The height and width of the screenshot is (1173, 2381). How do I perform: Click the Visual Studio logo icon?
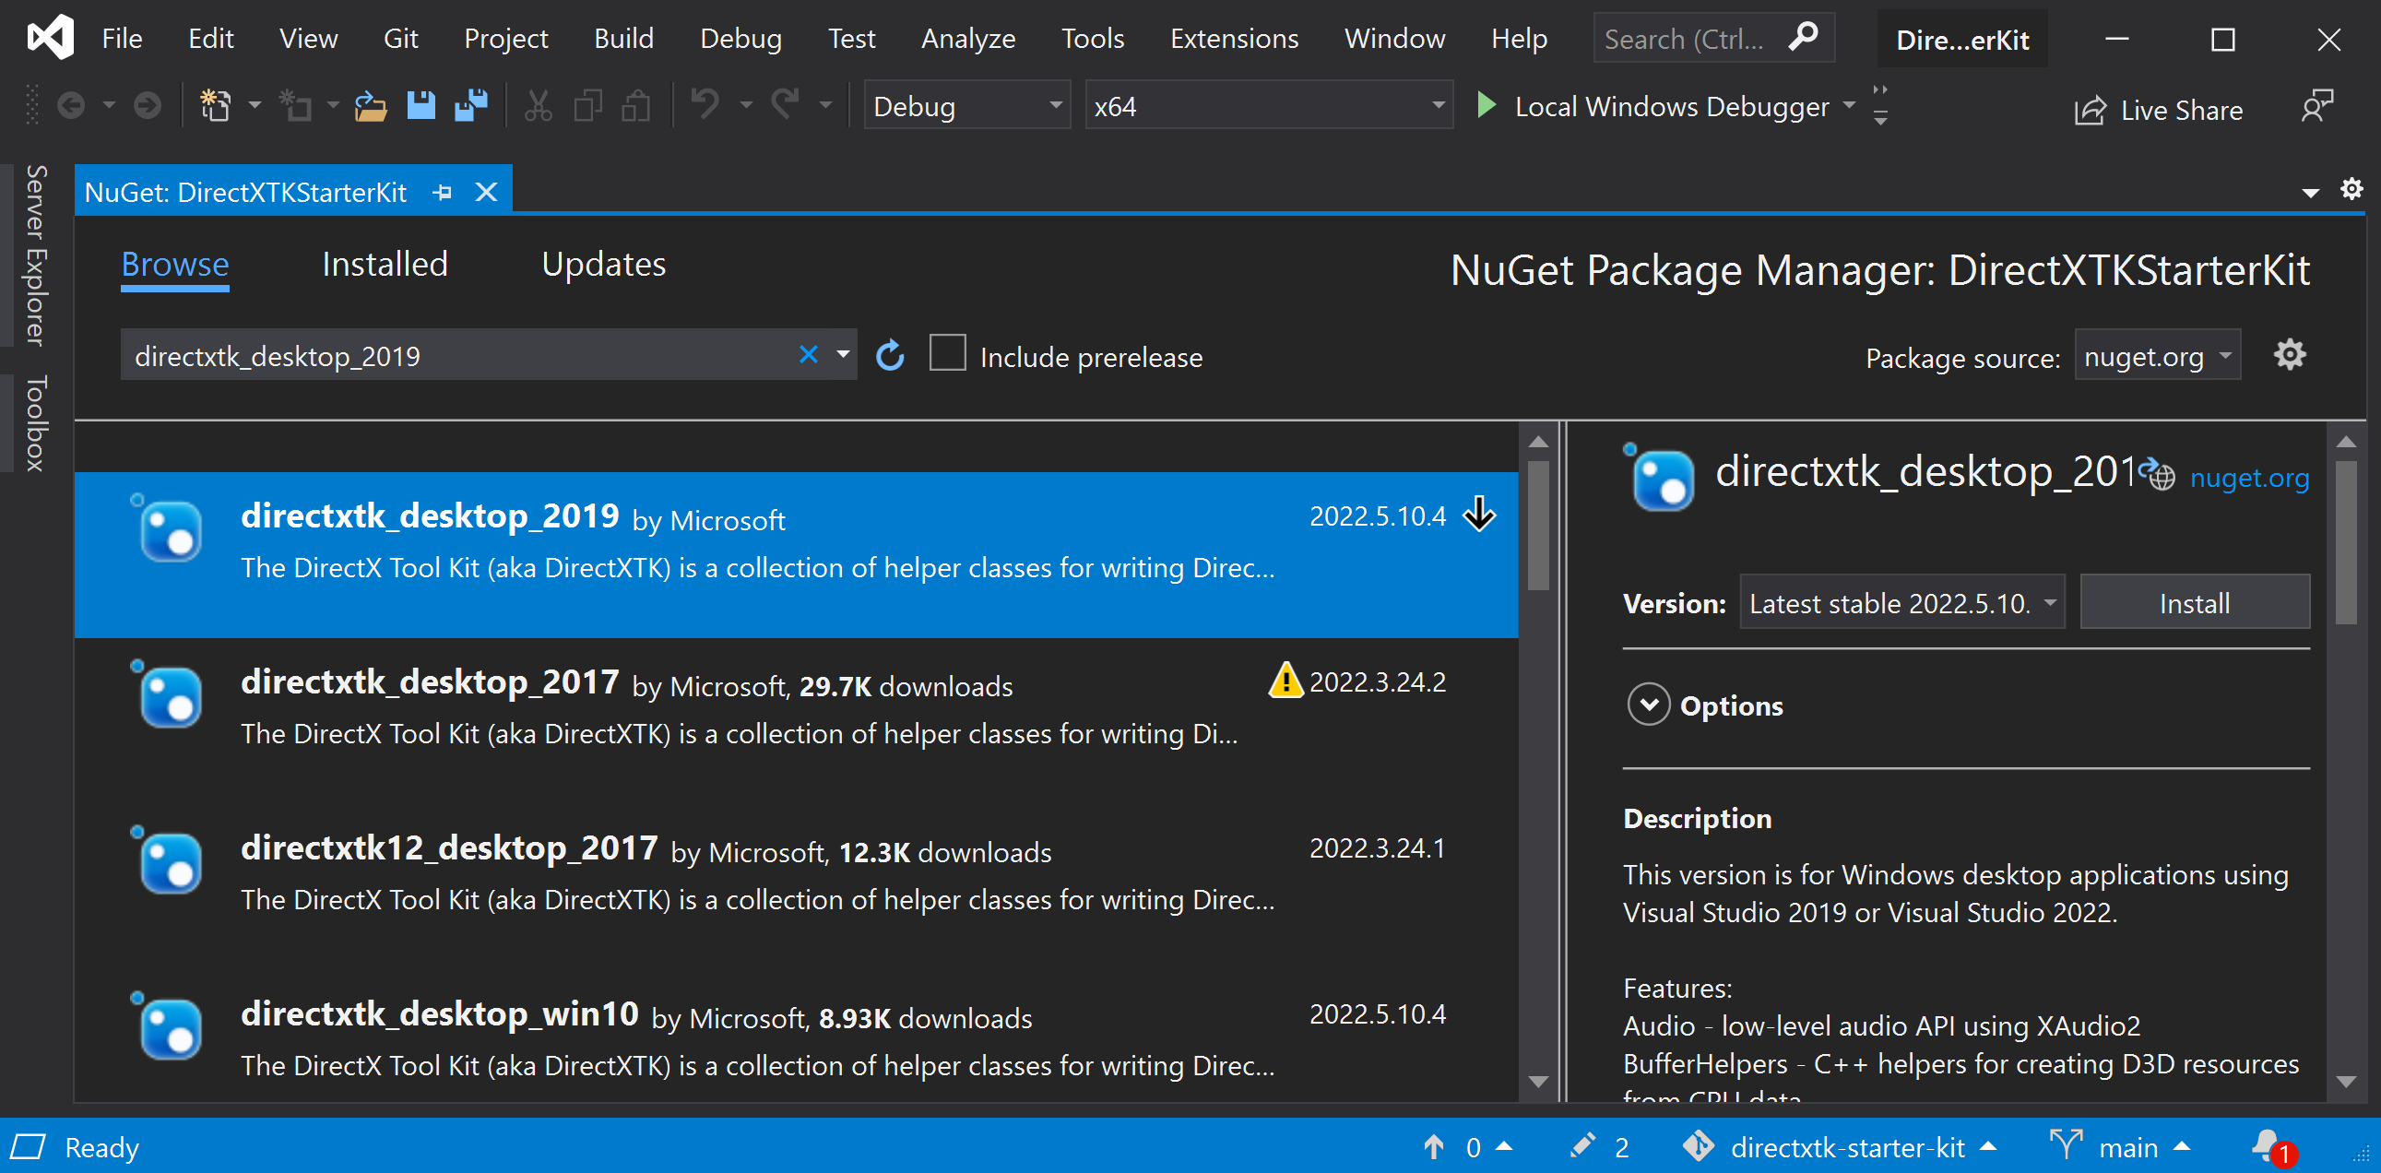50,38
